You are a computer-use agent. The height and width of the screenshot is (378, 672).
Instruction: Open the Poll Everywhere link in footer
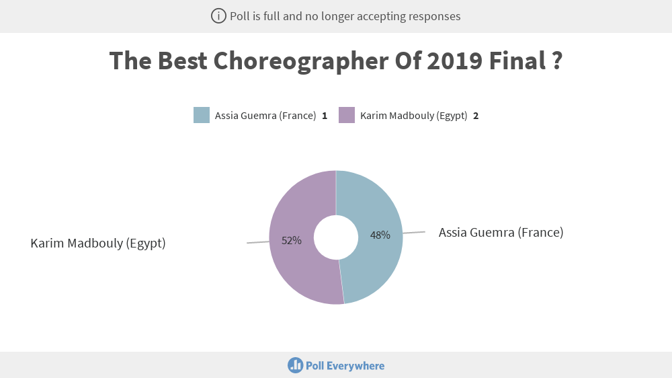(x=336, y=366)
